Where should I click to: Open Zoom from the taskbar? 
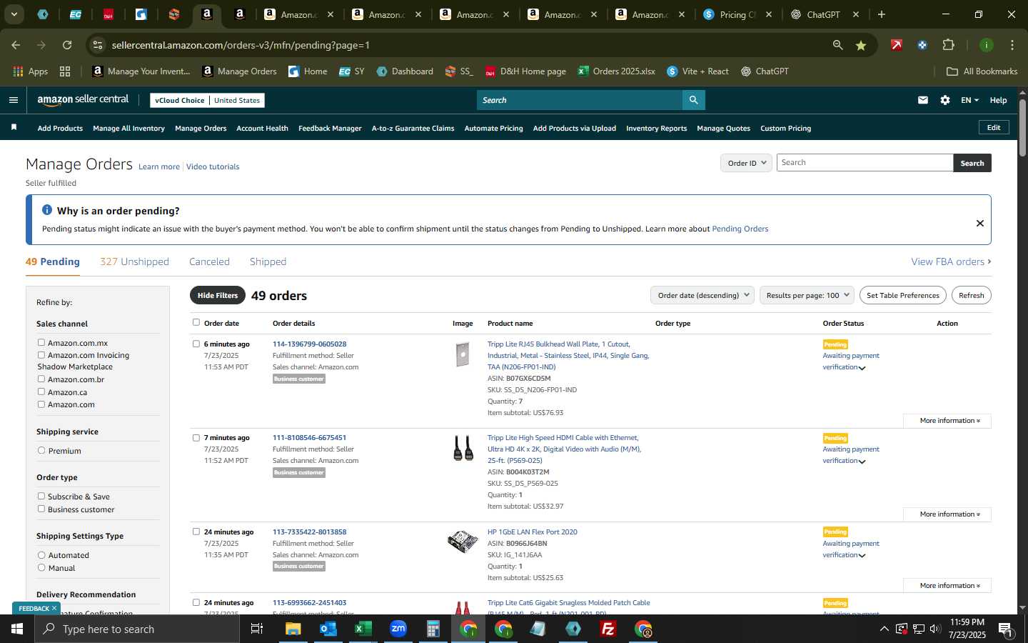pyautogui.click(x=398, y=629)
